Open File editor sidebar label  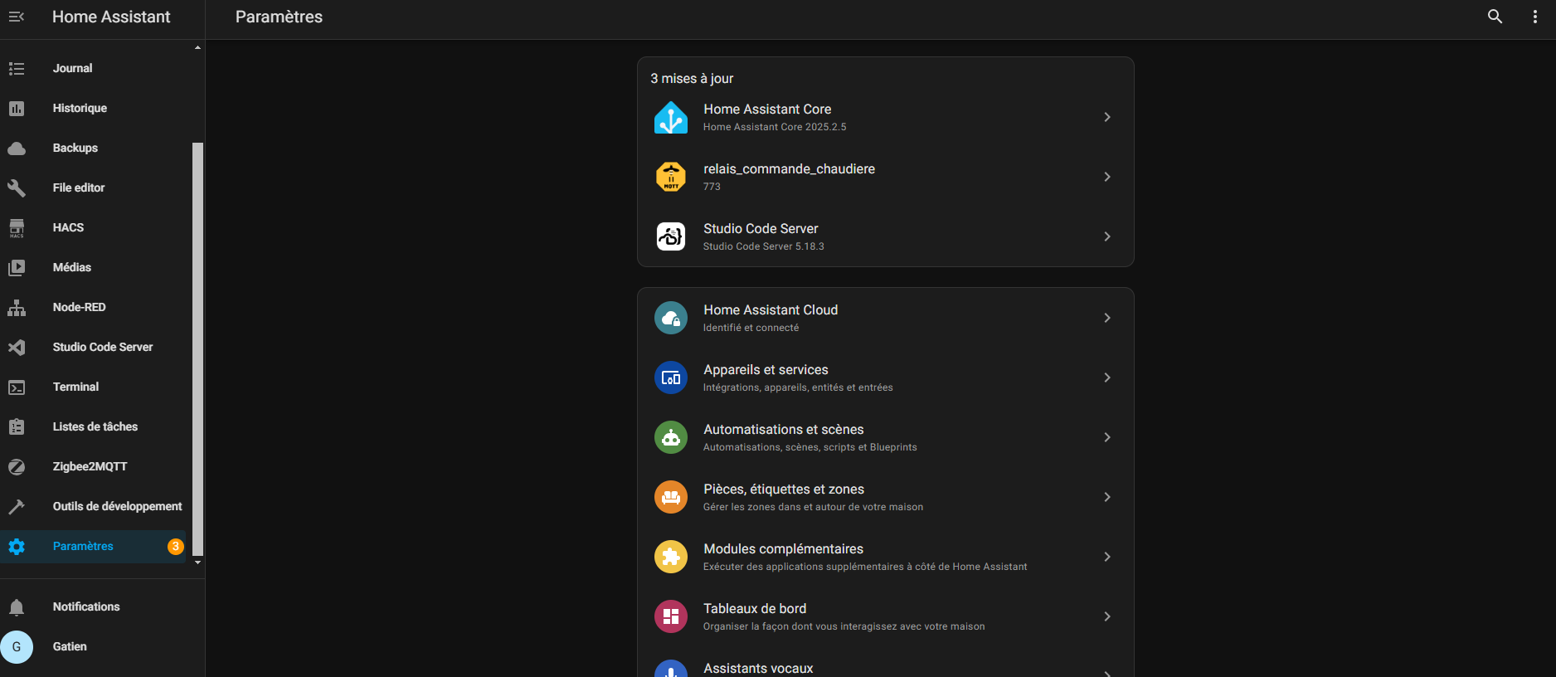[x=79, y=188]
